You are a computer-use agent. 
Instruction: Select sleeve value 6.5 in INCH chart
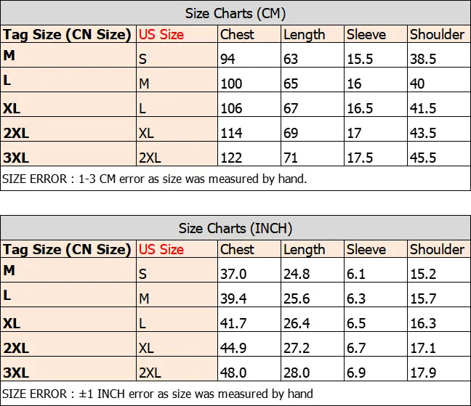(x=355, y=323)
